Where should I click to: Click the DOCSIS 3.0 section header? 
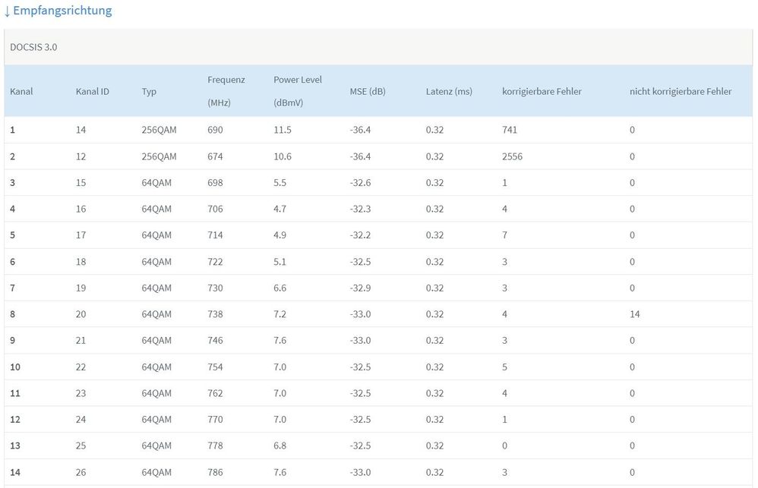tap(33, 47)
